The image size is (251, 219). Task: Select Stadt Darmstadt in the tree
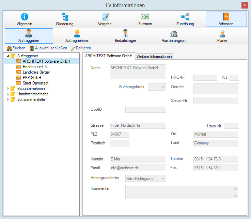(36, 83)
